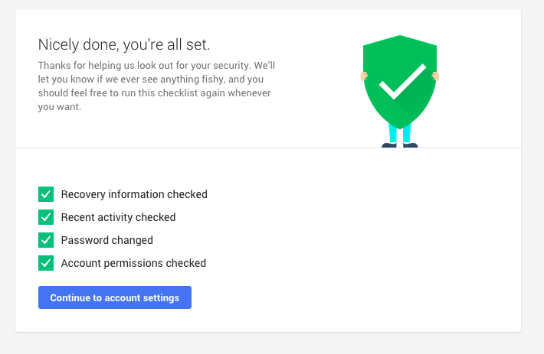Click the mascot's dark shoes below the shield

[400, 145]
